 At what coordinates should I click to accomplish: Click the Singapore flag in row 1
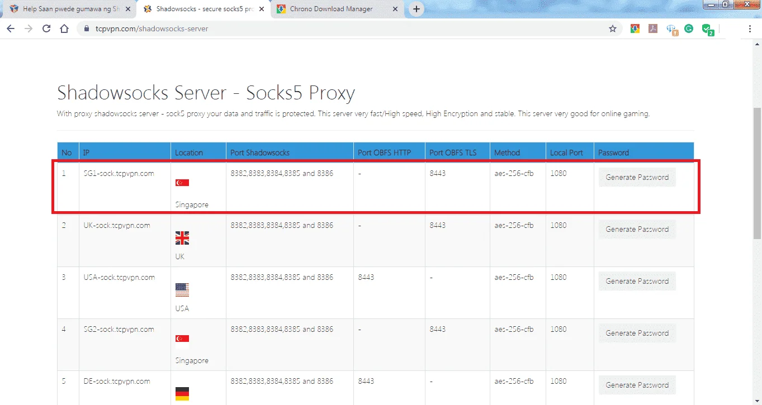click(182, 183)
